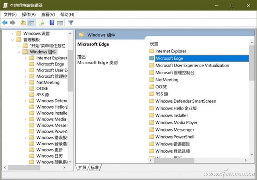Click the right pane vertical scrollbar down arrow
257x180 pixels.
click(x=252, y=154)
